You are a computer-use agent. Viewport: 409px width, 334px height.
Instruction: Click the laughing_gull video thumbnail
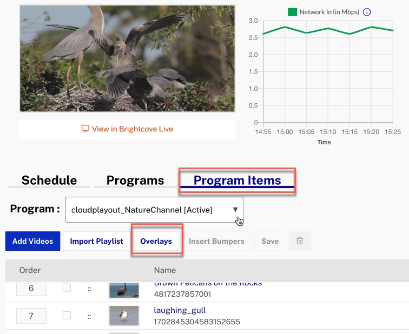(124, 316)
